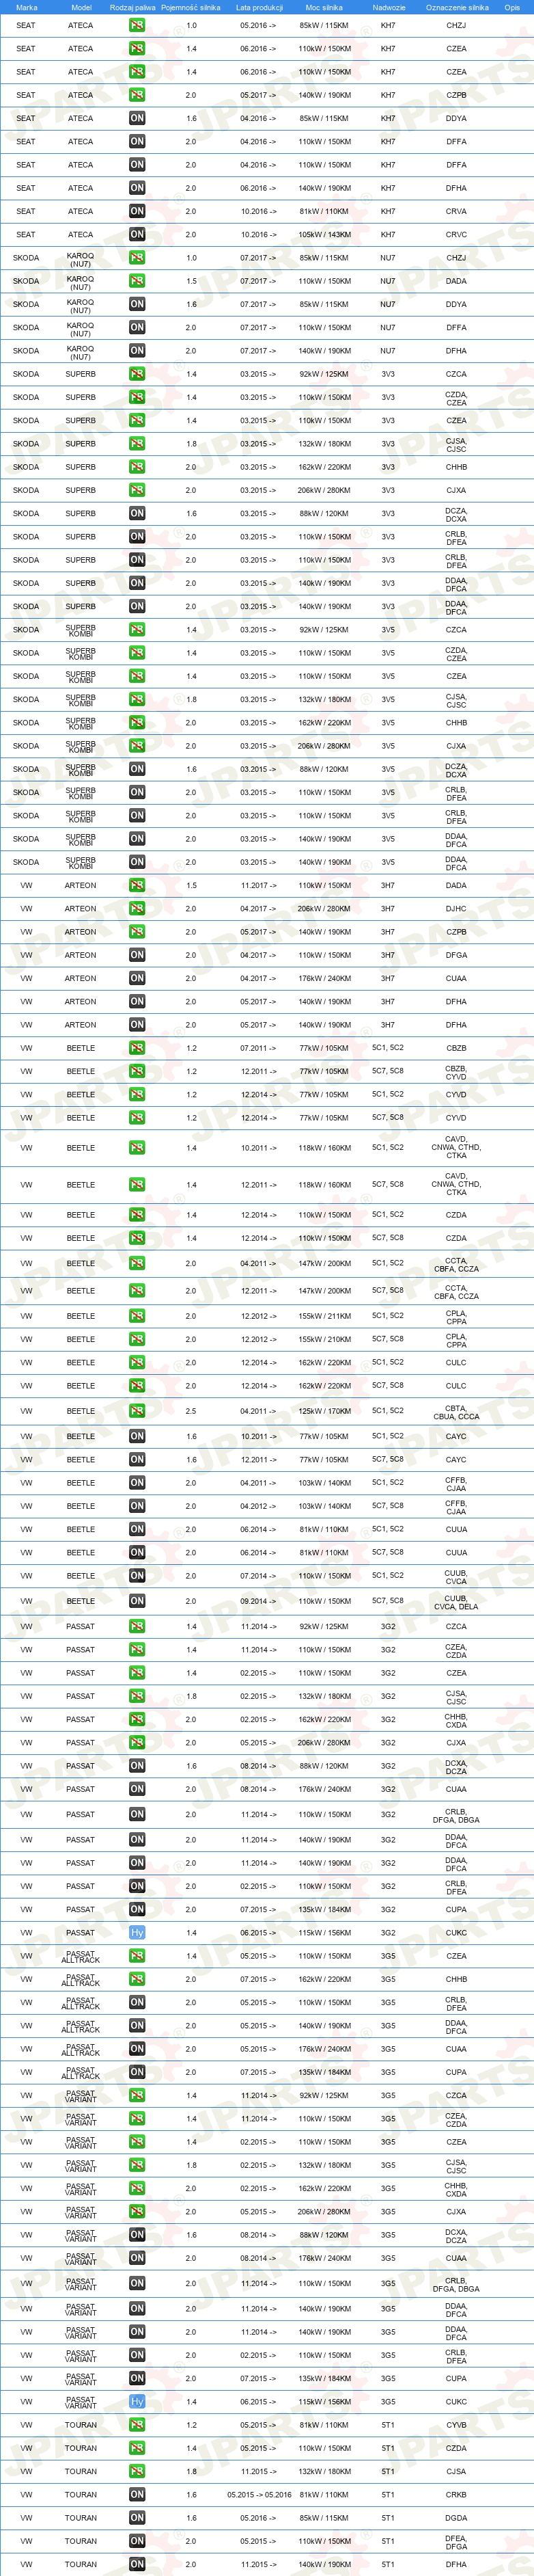
Task: Click diesel ON icon in SEAT ATECA DFHA row
Action: pos(137,188)
